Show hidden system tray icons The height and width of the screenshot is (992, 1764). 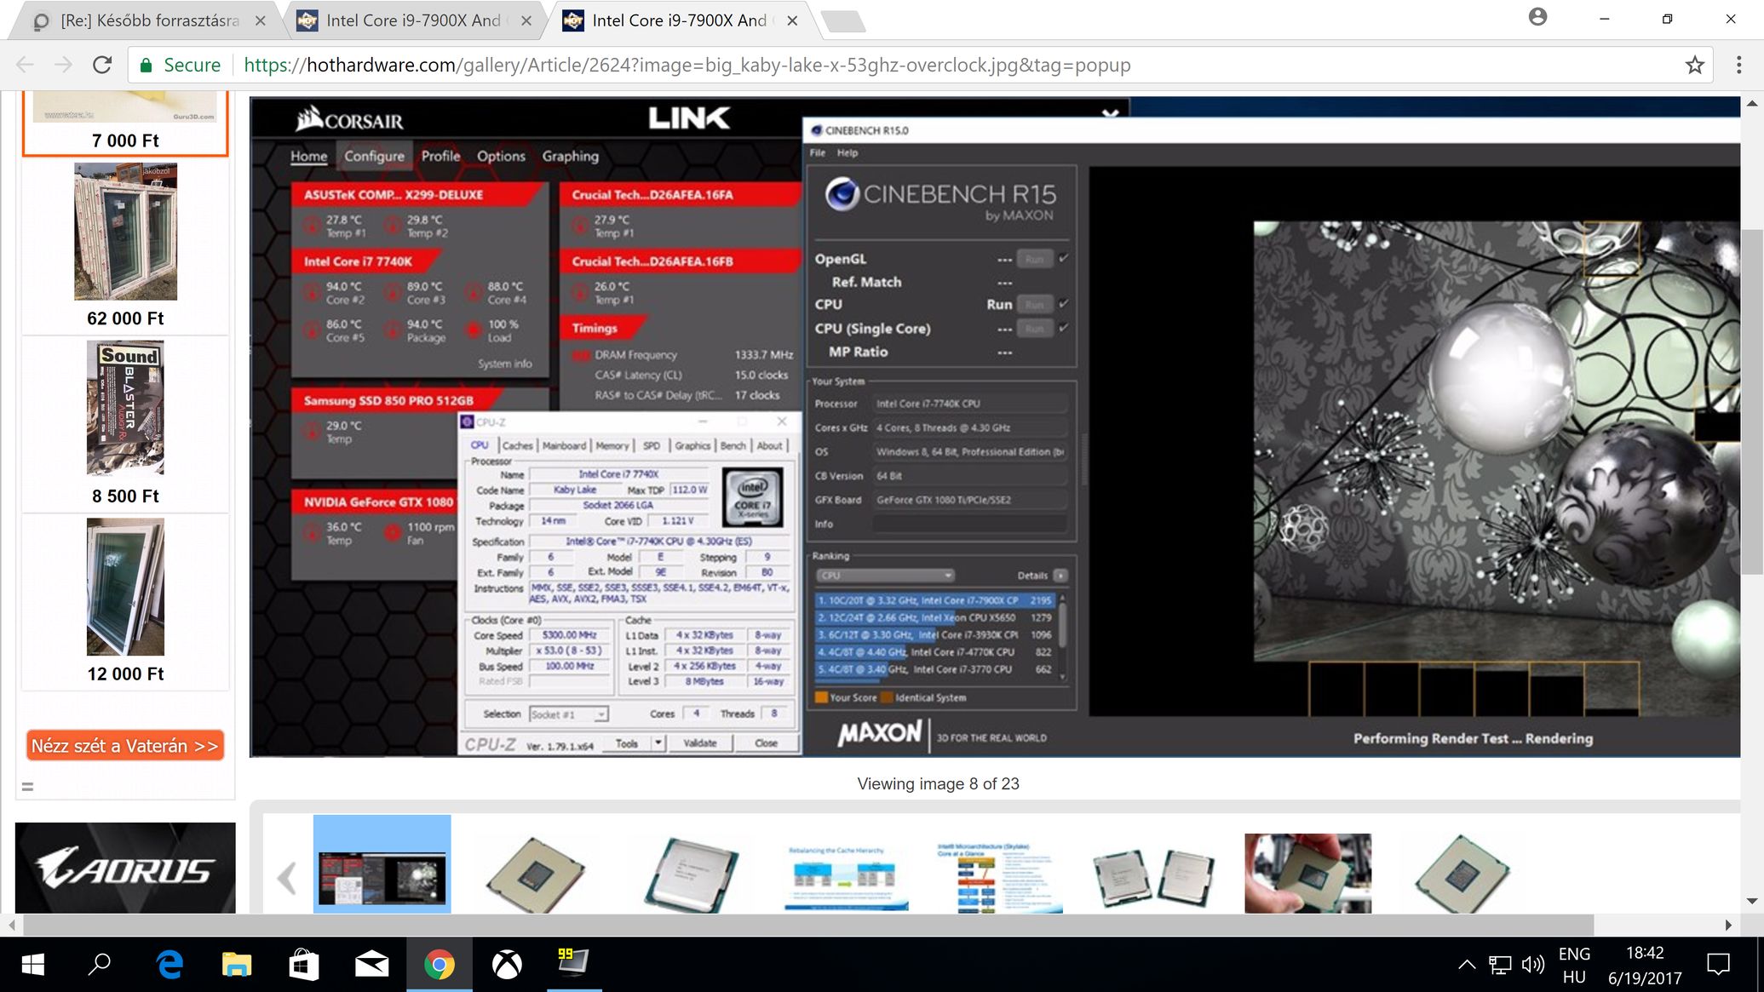[1467, 965]
